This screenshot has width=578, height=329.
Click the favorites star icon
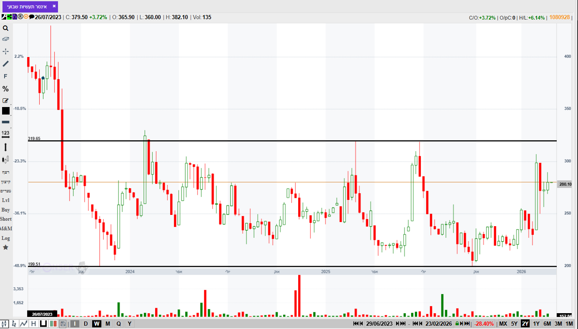(x=5, y=247)
